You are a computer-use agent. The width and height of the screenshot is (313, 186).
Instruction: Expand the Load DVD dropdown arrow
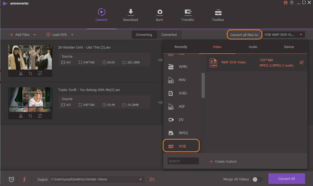pos(72,35)
